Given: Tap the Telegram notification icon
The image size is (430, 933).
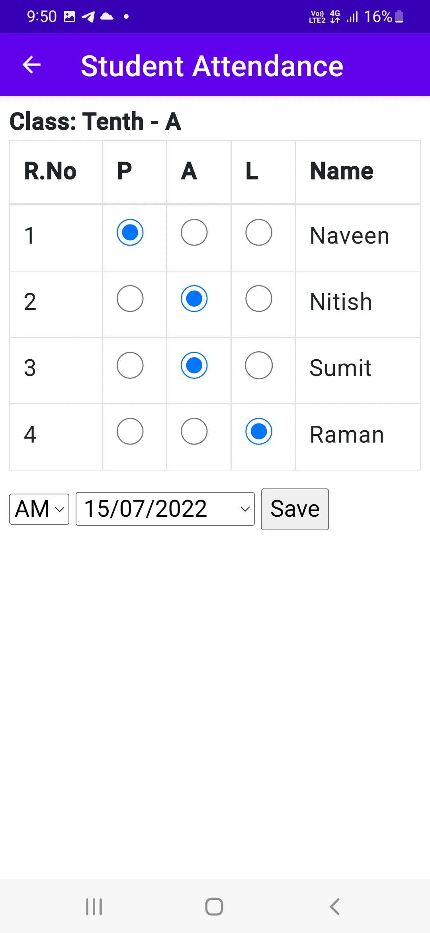Looking at the screenshot, I should click(x=88, y=16).
